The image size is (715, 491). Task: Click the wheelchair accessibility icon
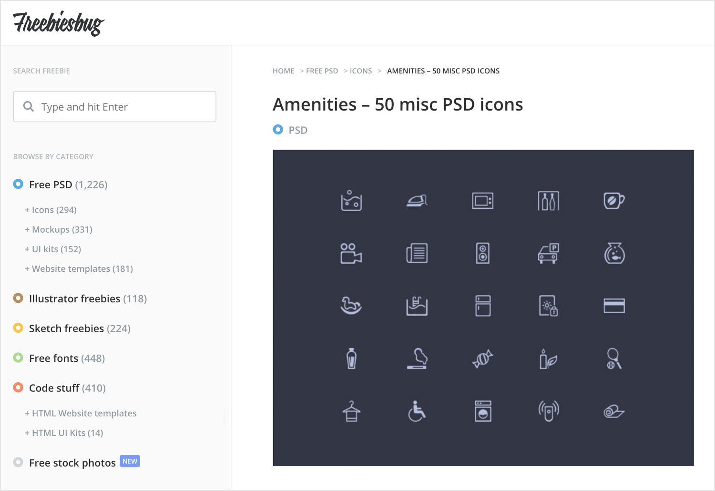coord(417,411)
